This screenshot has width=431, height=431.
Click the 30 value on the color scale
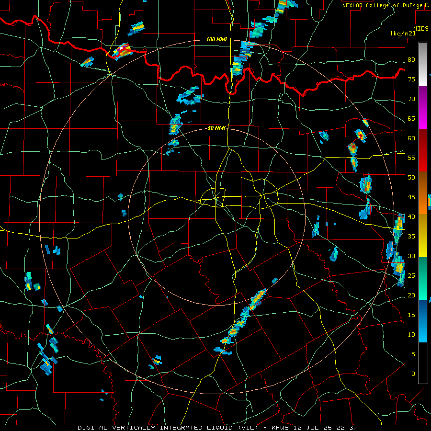(411, 256)
